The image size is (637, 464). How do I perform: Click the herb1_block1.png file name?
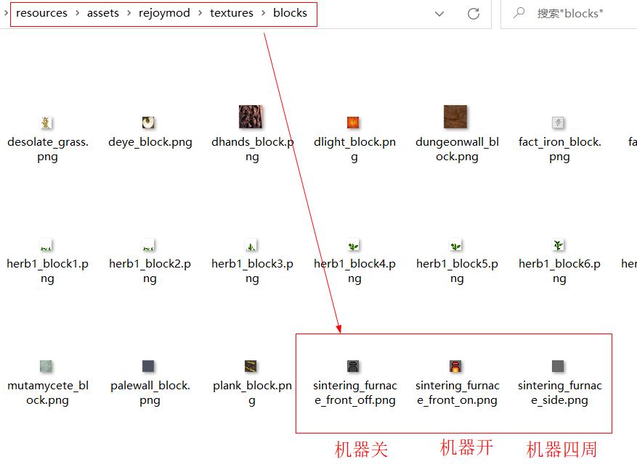tap(47, 271)
